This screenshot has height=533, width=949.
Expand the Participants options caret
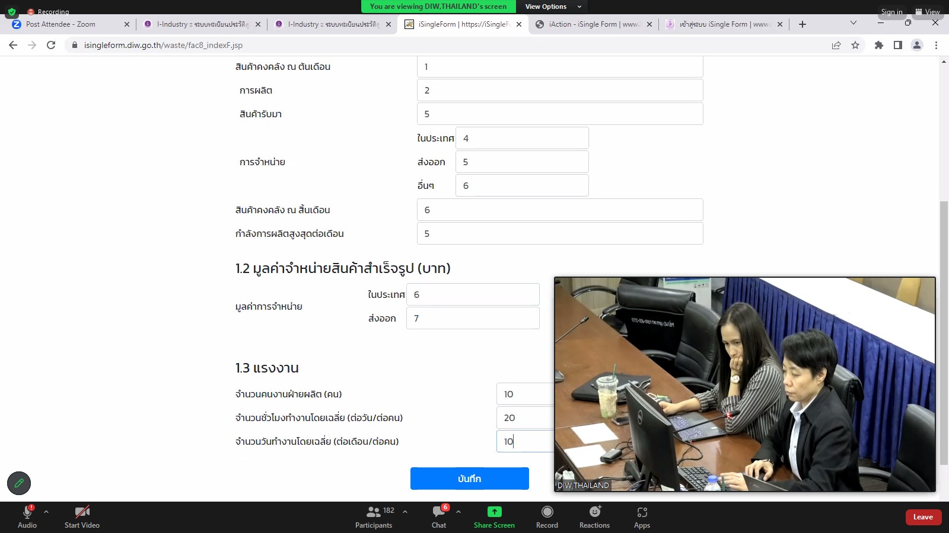point(405,512)
